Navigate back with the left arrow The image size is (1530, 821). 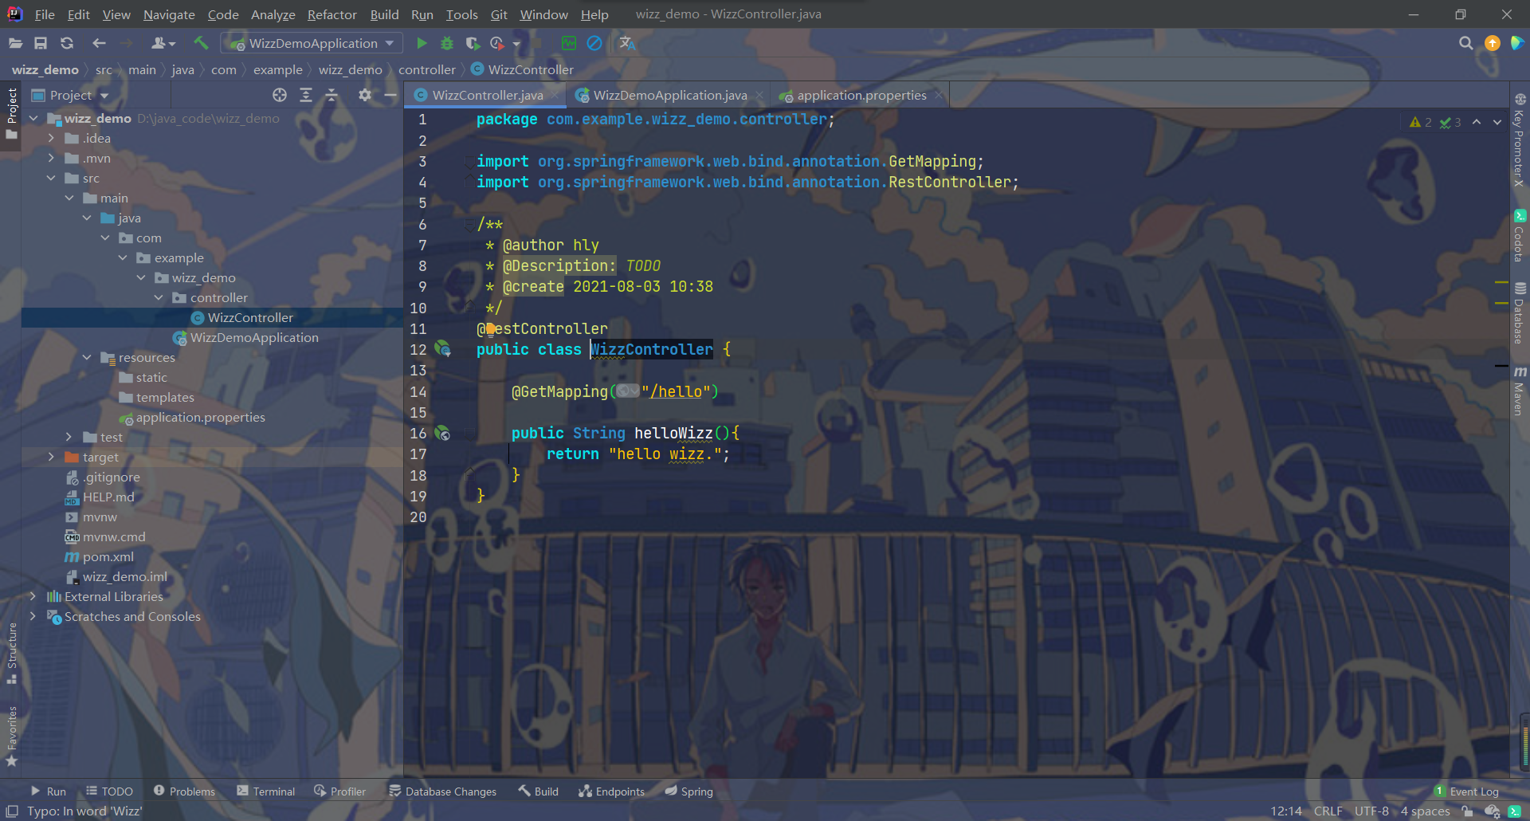point(99,43)
